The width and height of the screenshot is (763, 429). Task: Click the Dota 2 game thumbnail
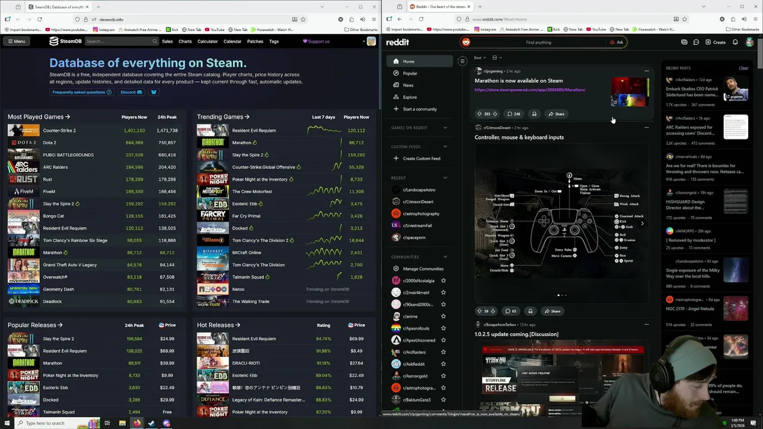(24, 142)
